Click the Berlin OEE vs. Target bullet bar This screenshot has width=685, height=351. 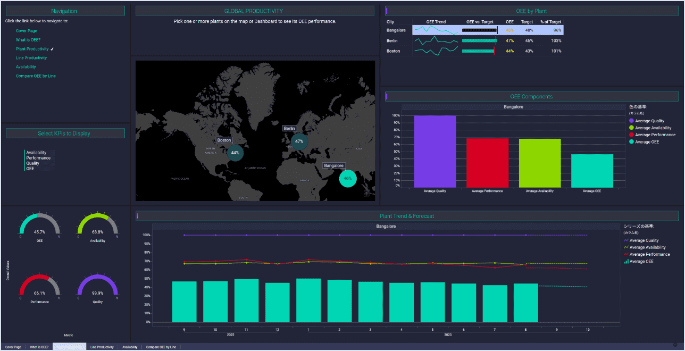coord(480,40)
